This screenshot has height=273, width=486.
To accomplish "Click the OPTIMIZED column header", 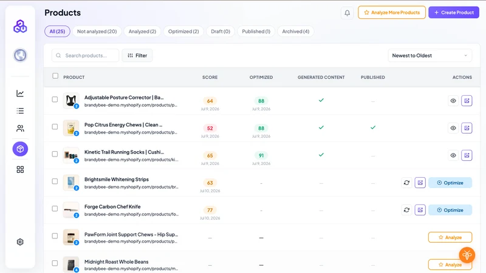I will point(261,77).
